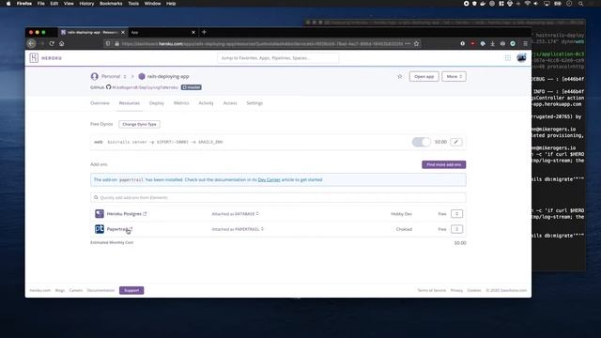This screenshot has width=601, height=338.
Task: Click Find more add-ons button
Action: (x=444, y=164)
